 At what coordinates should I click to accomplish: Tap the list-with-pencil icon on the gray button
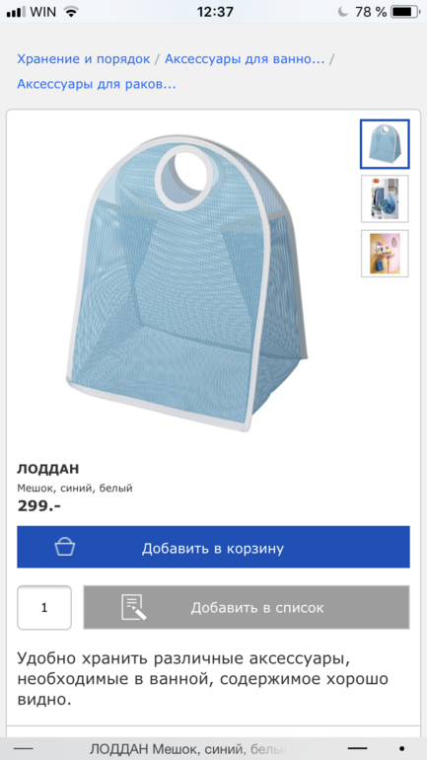[x=133, y=606]
